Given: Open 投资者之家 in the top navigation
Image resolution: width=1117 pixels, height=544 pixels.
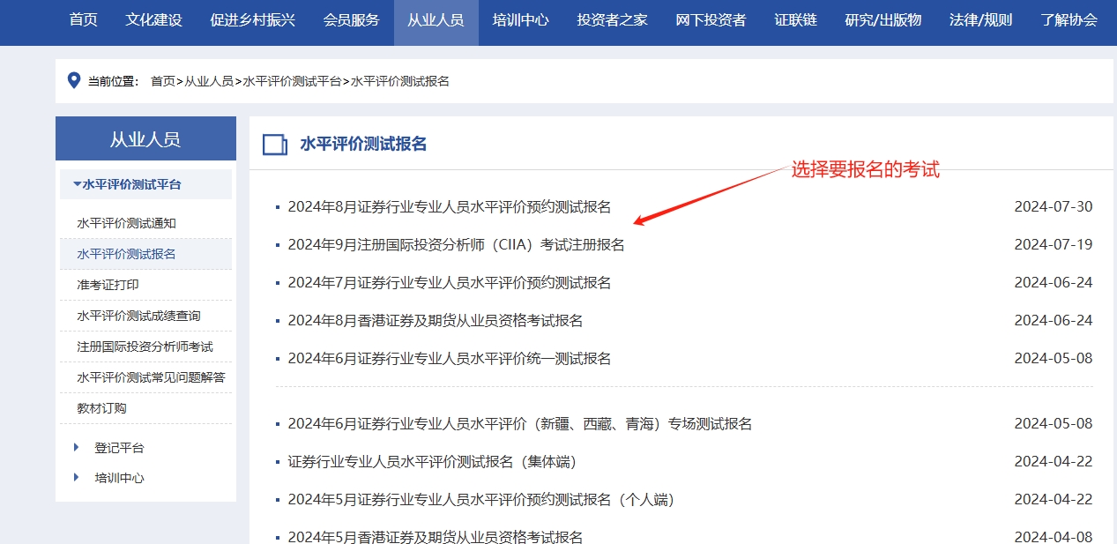Looking at the screenshot, I should [612, 20].
